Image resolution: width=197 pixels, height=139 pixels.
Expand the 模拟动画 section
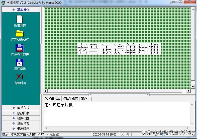tap(21, 118)
